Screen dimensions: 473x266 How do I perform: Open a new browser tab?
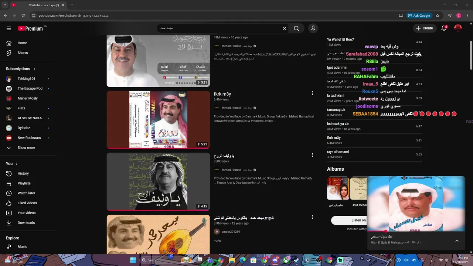72,5
